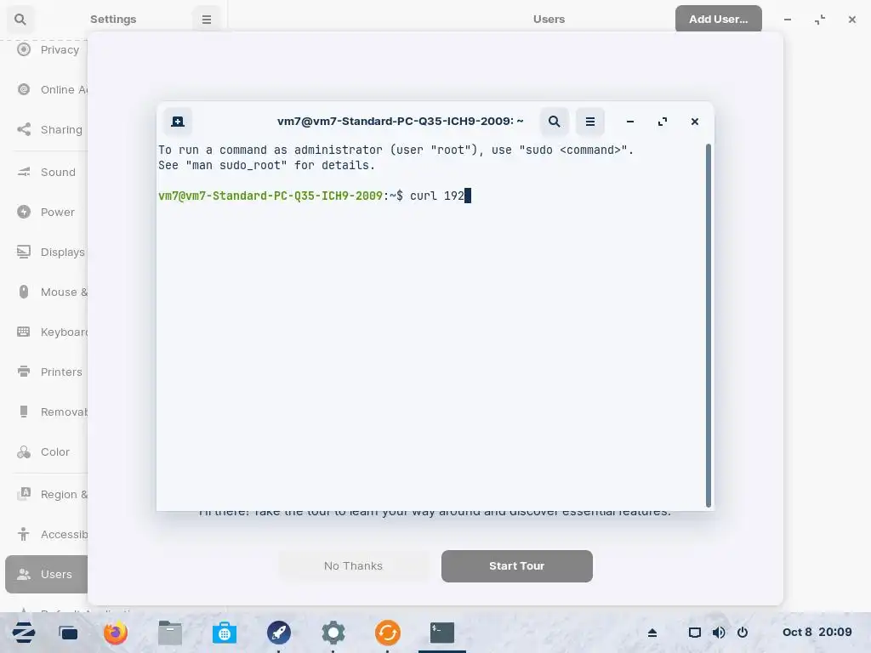Image resolution: width=871 pixels, height=653 pixels.
Task: Click the Privacy sidebar icon
Action: pos(23,49)
